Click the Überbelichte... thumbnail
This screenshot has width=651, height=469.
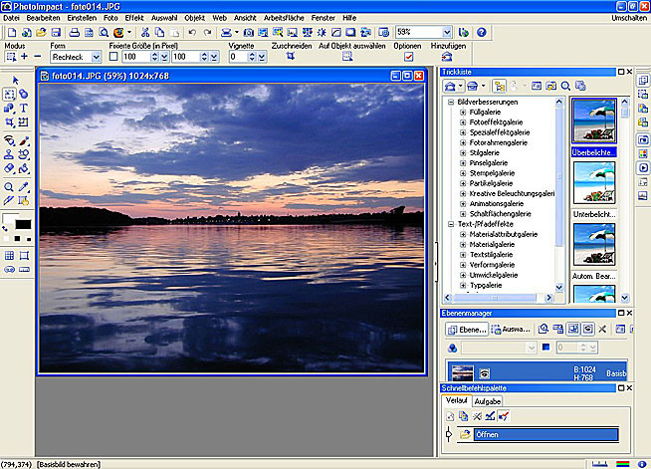click(x=594, y=120)
